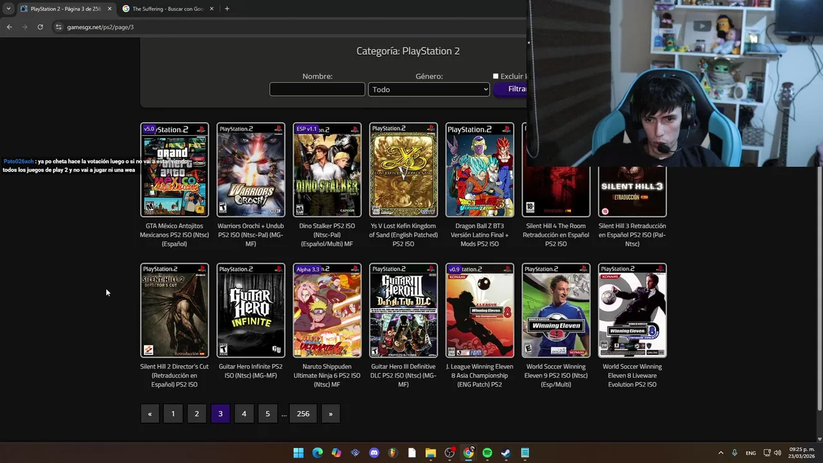This screenshot has height=463, width=823.
Task: Click Guitar Hero Infinite PS2 ISO title
Action: tap(251, 371)
